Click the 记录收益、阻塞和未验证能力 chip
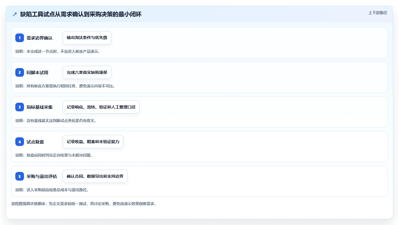The image size is (399, 225). point(93,142)
